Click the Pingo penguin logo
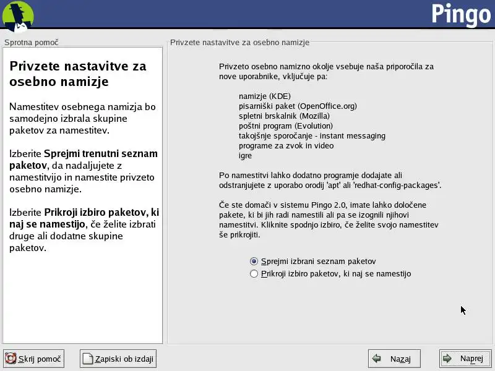The height and width of the screenshot is (371, 495). 18,16
